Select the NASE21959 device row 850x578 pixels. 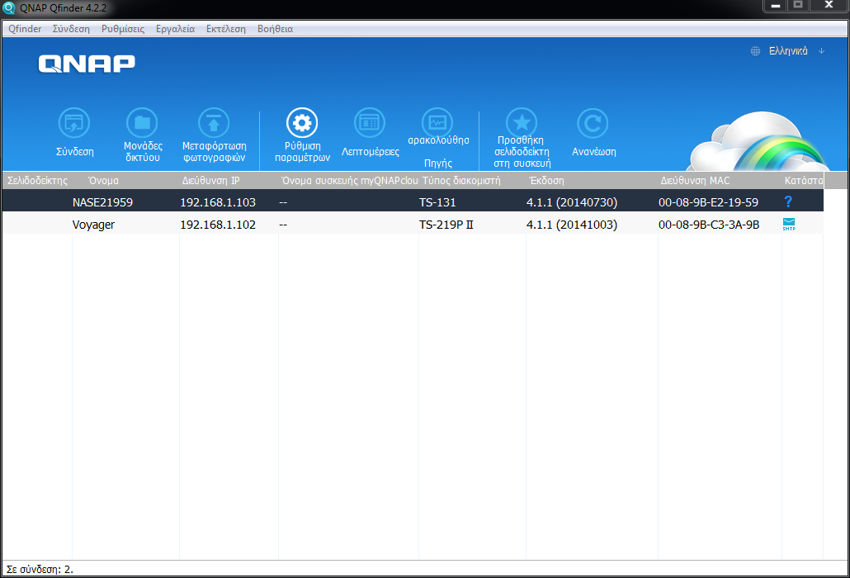(102, 201)
